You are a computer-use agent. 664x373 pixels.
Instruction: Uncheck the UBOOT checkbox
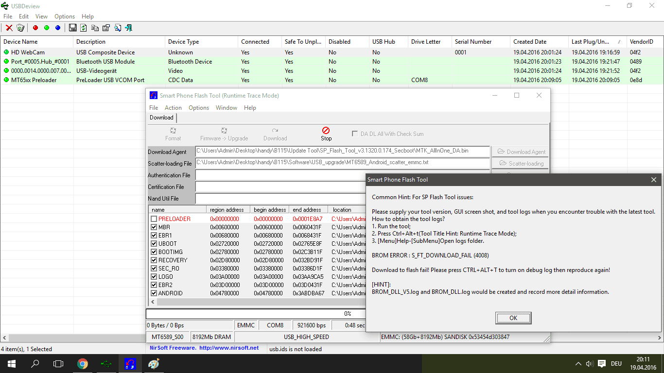click(154, 244)
